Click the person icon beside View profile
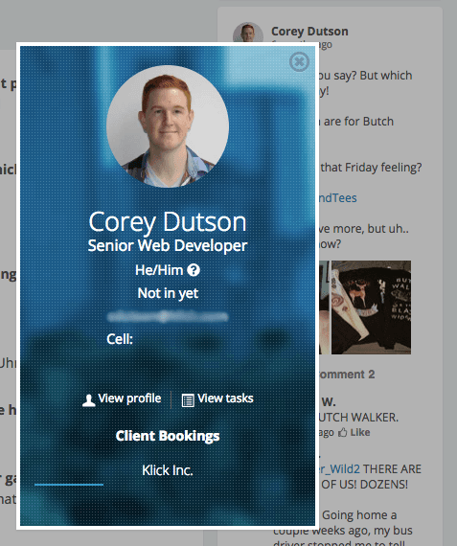The image size is (457, 546). [88, 400]
